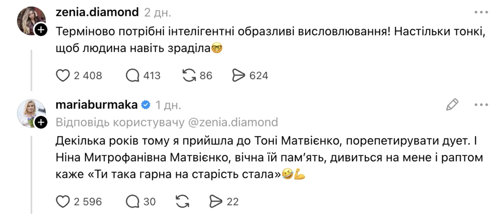Open more options for zenia.diamond's post
This screenshot has height=214, width=503.
481,12
